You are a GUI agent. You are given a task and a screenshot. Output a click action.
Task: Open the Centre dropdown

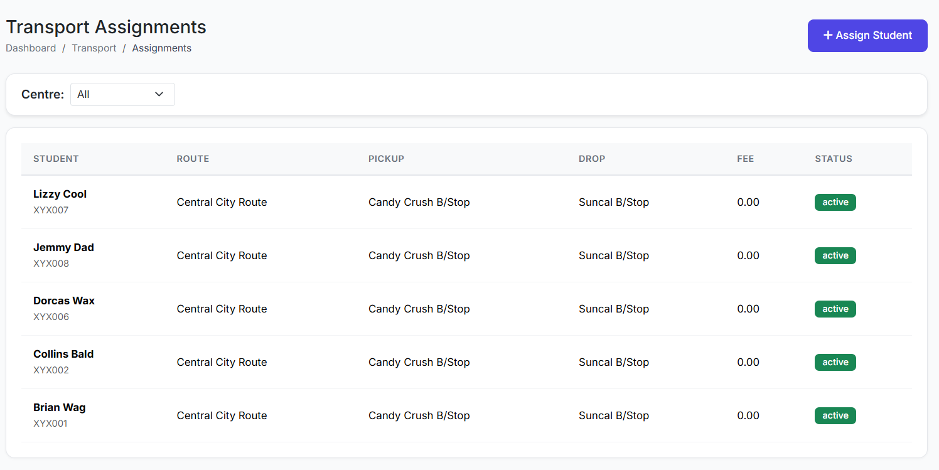122,94
